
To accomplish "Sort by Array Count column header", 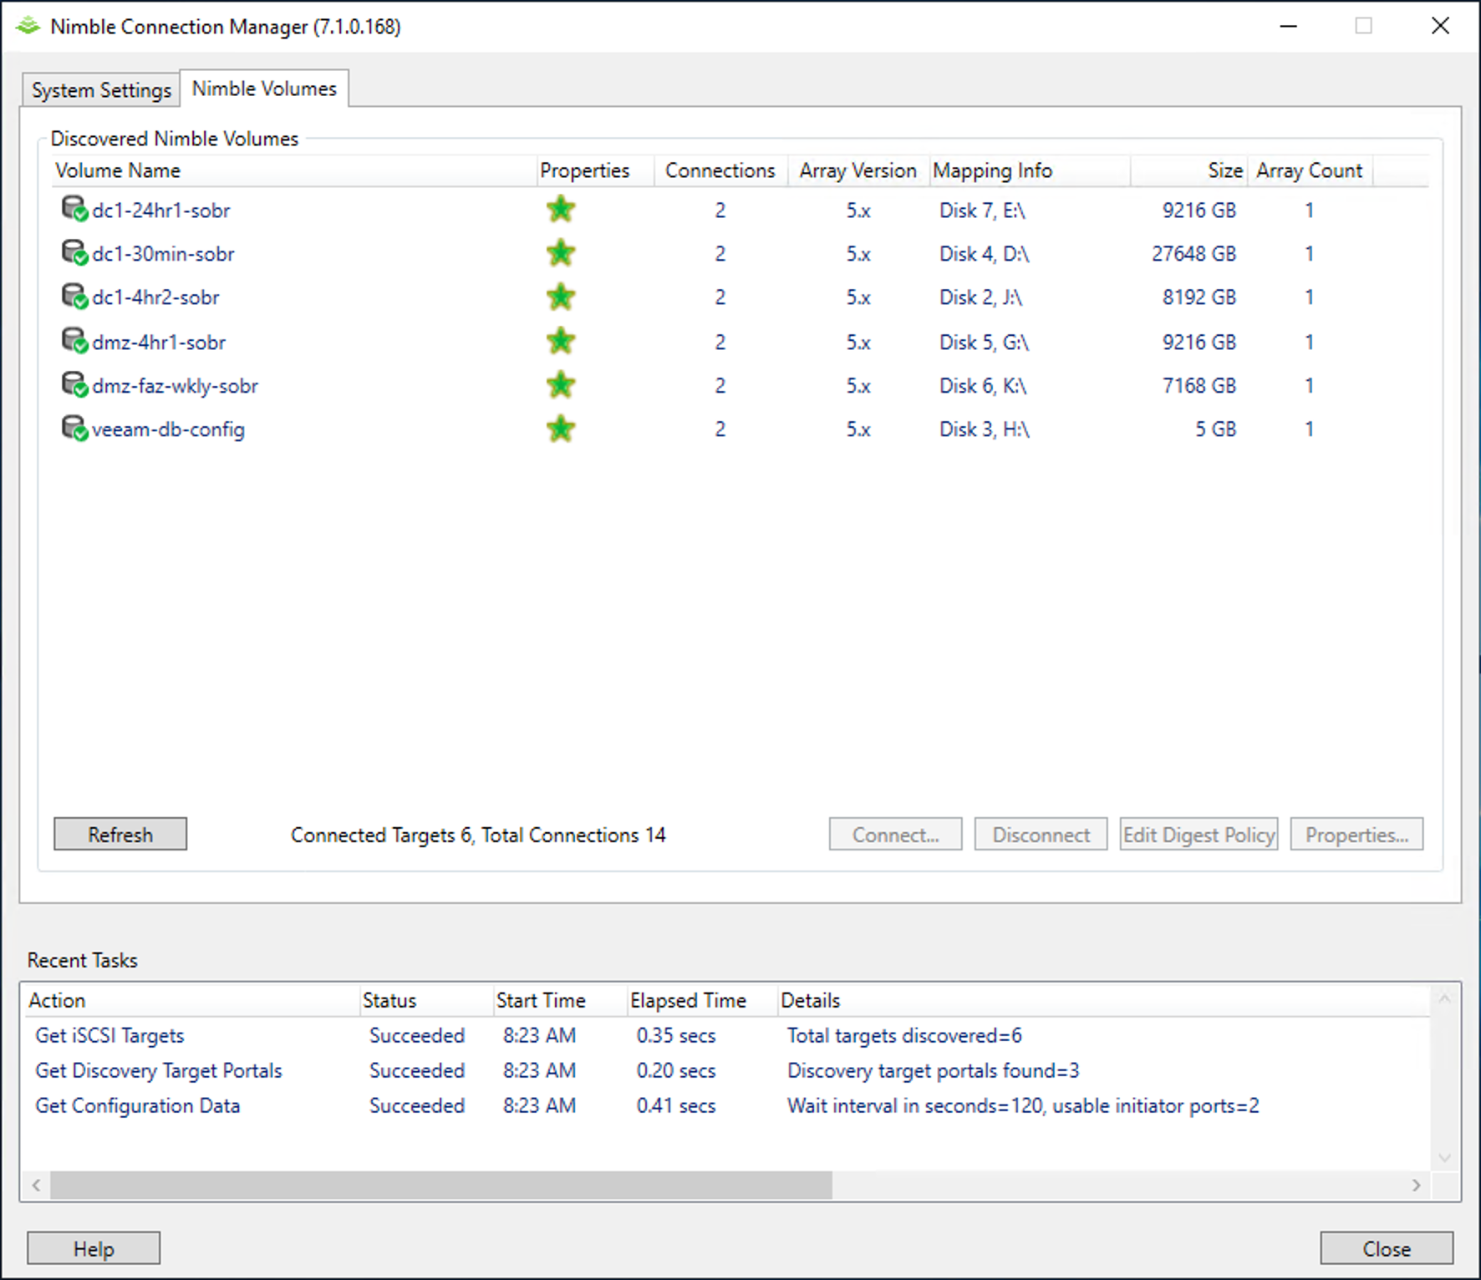I will 1310,170.
